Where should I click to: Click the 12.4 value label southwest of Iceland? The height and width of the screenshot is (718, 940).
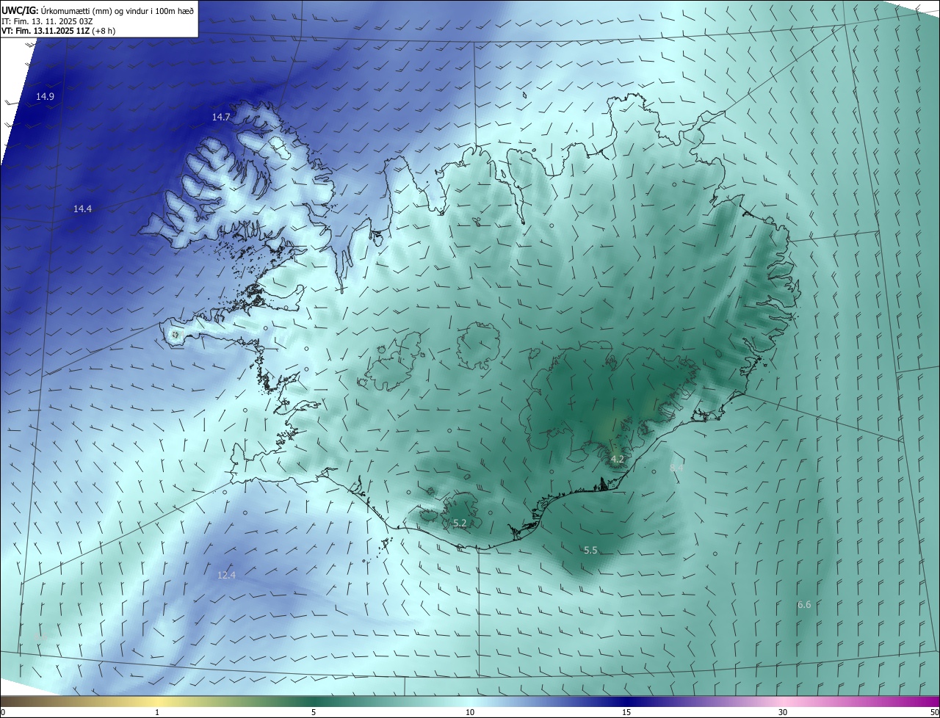tap(226, 576)
